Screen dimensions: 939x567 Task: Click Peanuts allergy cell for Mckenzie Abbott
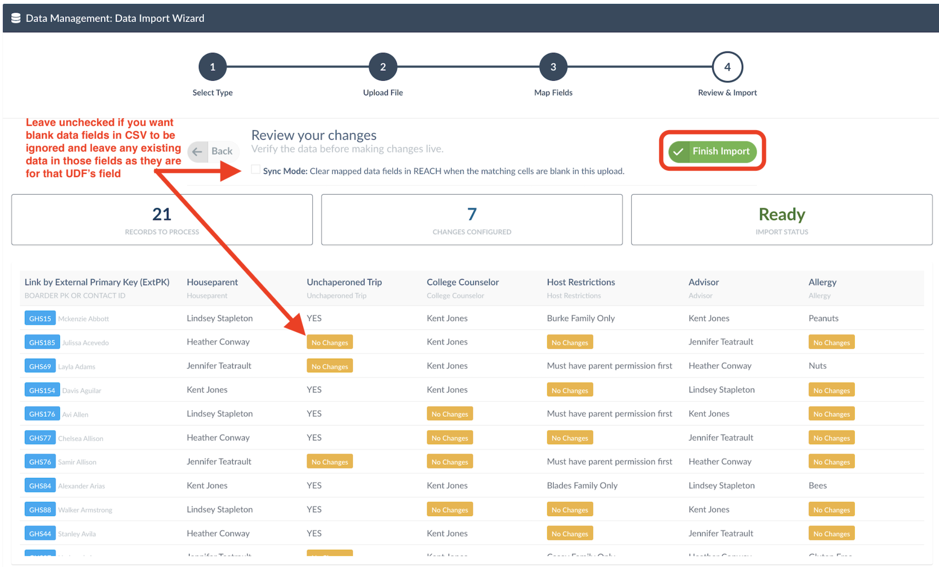coord(823,318)
